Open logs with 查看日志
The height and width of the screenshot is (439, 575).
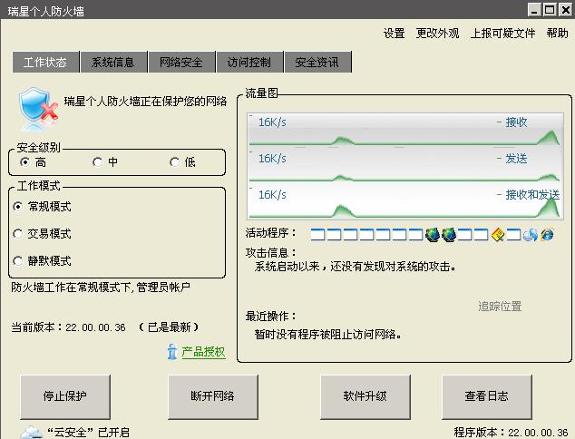click(487, 396)
